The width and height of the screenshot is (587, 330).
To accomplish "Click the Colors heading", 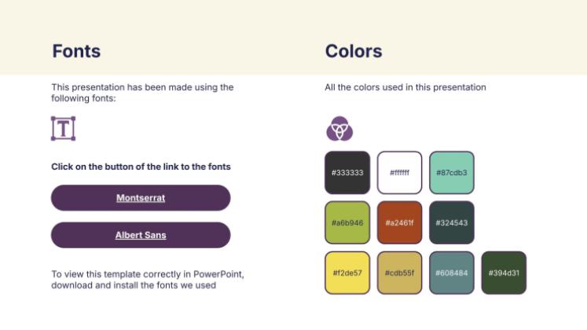I will click(x=354, y=52).
